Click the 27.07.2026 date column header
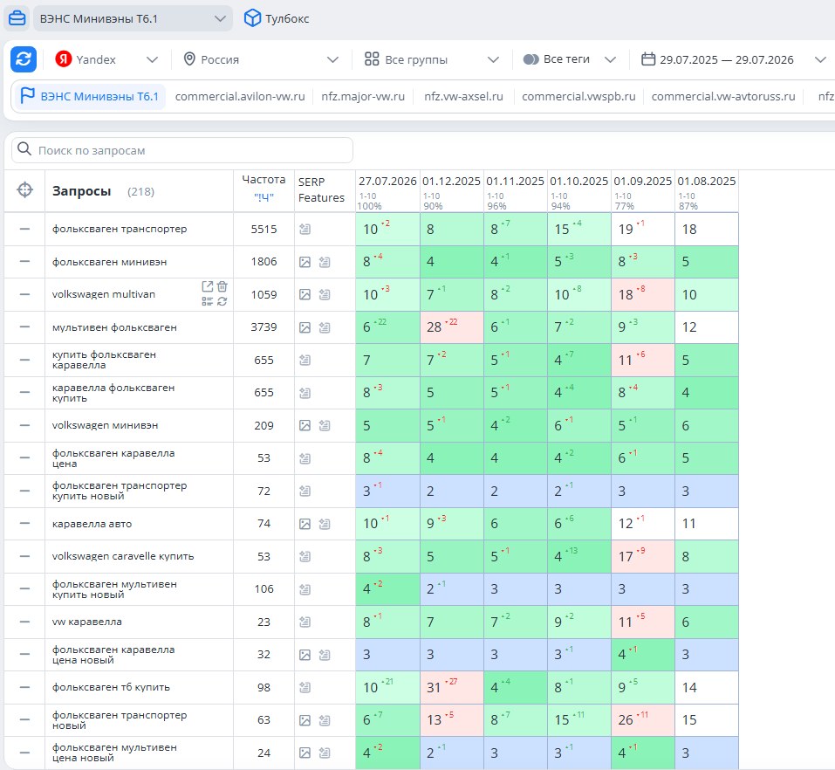Screen dimensions: 835x770 (387, 182)
